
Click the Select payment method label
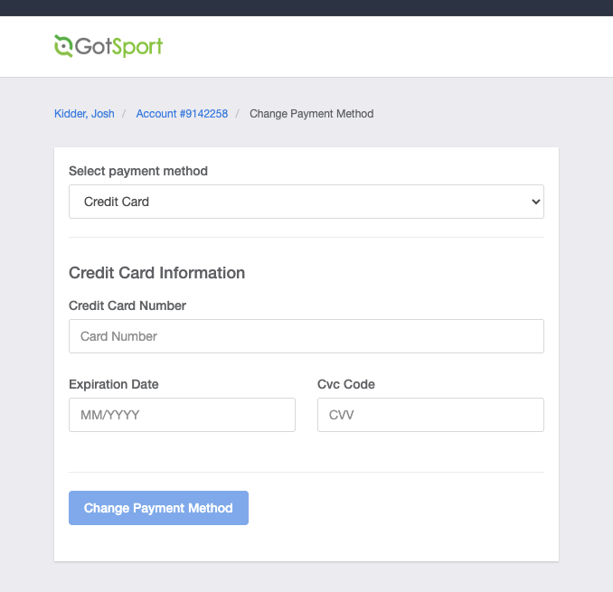[x=138, y=171]
